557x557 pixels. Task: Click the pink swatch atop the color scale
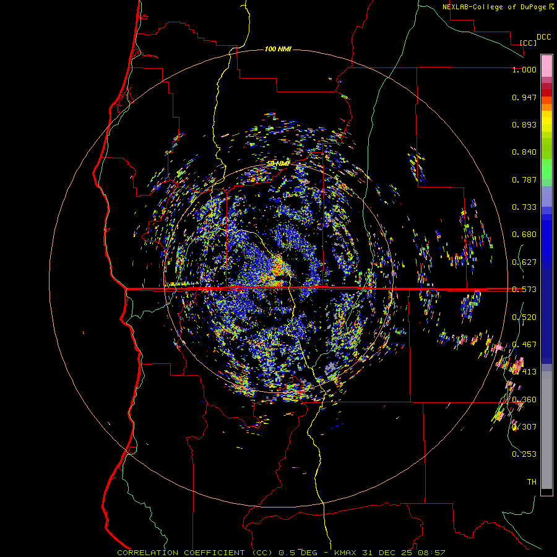(546, 66)
